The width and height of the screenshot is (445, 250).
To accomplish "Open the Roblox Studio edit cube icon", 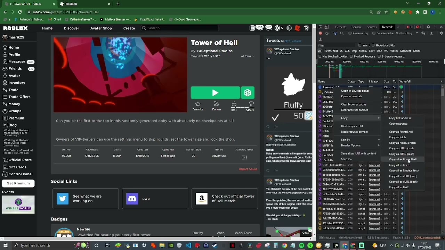I will 248,93.
